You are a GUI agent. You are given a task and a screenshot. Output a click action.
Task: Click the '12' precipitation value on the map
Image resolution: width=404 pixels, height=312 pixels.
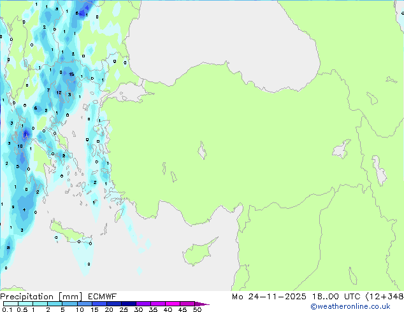click(x=59, y=93)
